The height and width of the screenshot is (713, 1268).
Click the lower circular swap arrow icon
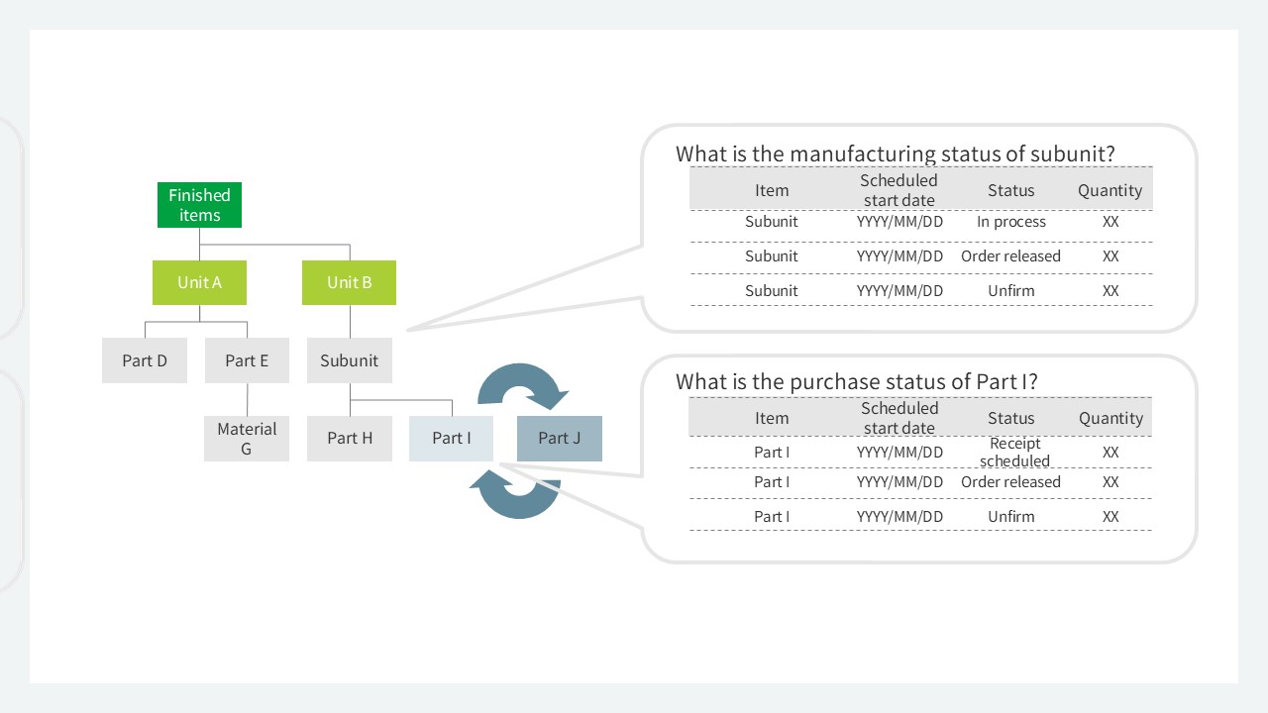click(x=515, y=493)
